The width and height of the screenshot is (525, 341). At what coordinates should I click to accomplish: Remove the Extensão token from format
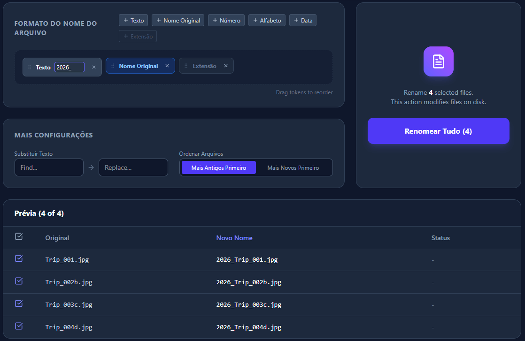[x=226, y=66]
